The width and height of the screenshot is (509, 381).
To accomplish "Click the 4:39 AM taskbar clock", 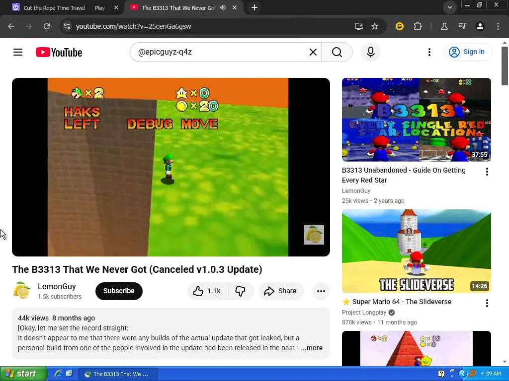I will pos(491,374).
